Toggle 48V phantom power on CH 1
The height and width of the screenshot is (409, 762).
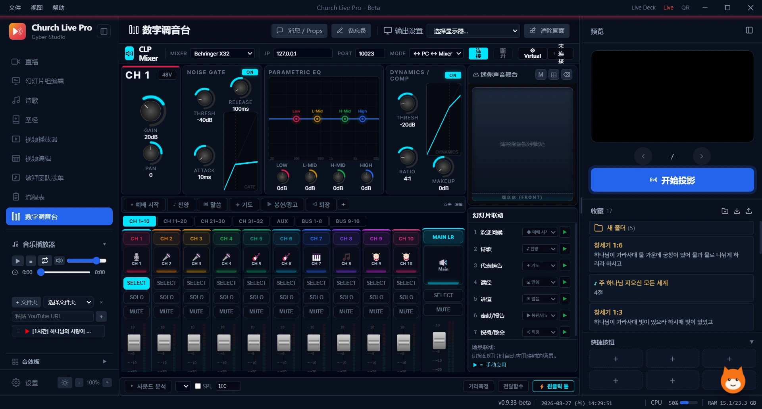[x=167, y=75]
